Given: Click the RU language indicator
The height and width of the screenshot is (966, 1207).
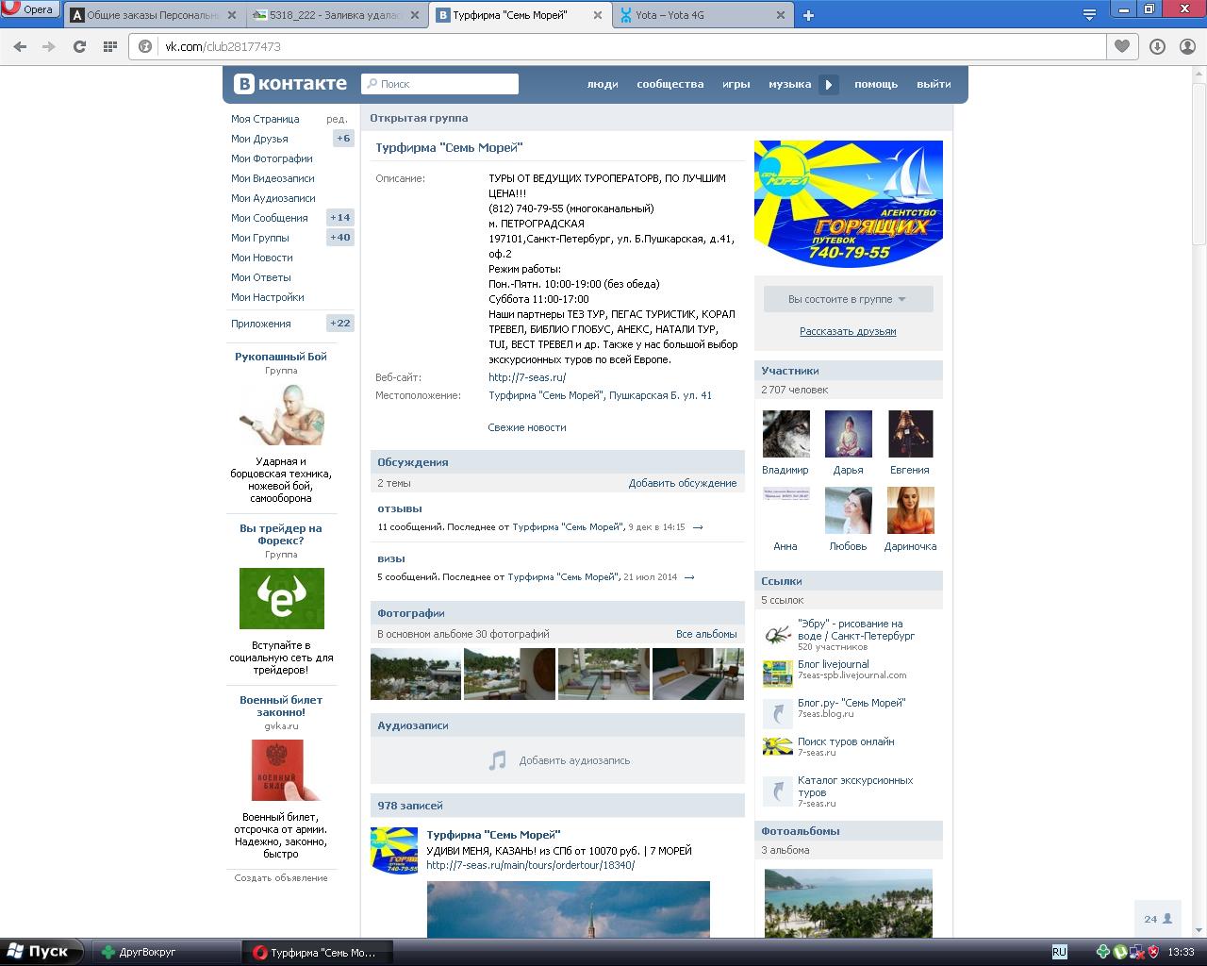Looking at the screenshot, I should tap(1059, 952).
